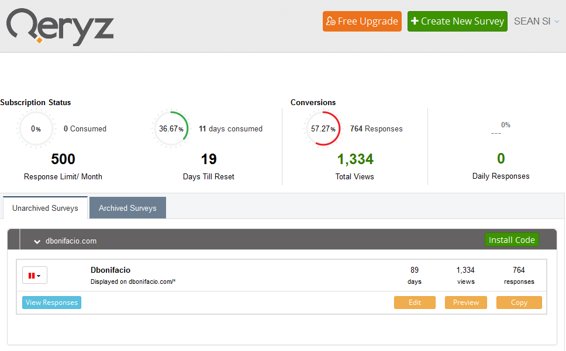Open View Responses for Dbonifacio
Screen dimensions: 566x351
click(51, 303)
